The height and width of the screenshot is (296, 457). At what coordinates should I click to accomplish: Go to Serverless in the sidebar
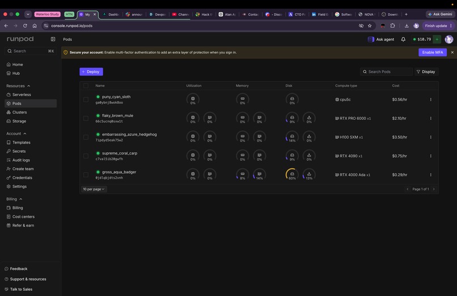[31, 94]
